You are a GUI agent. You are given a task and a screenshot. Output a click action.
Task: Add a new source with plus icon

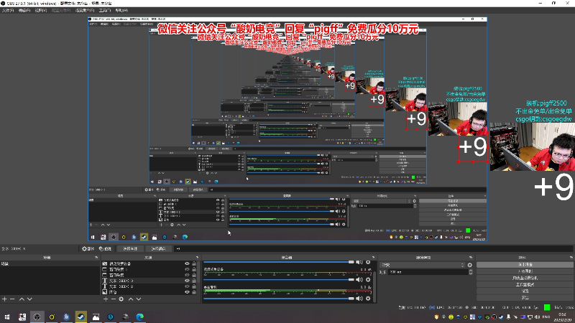coord(106,299)
